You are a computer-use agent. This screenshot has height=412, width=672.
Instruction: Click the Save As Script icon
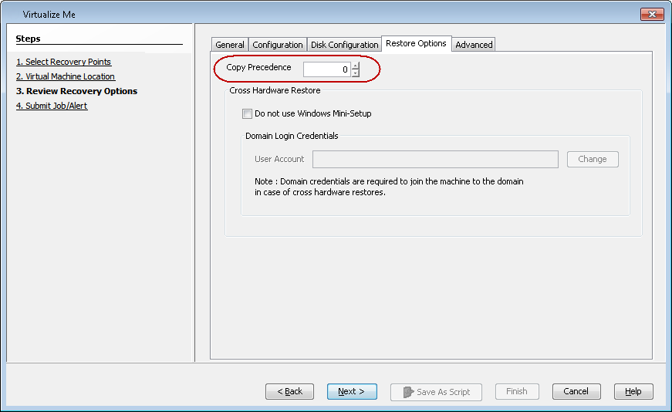point(408,392)
